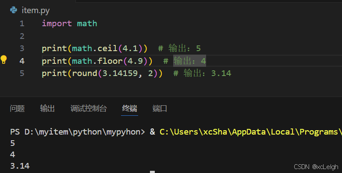Select the 终端 tab
This screenshot has width=342, height=173.
(x=129, y=108)
